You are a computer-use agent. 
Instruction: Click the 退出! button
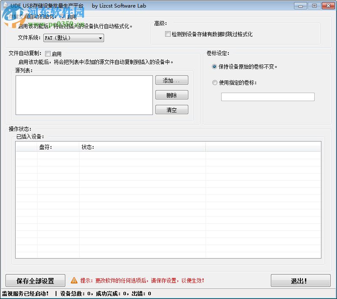pos(301,280)
